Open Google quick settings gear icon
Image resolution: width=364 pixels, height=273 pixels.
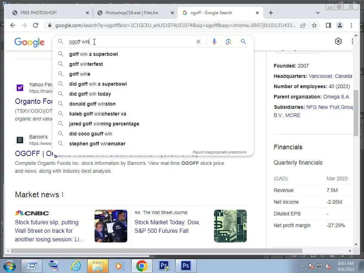point(338,41)
